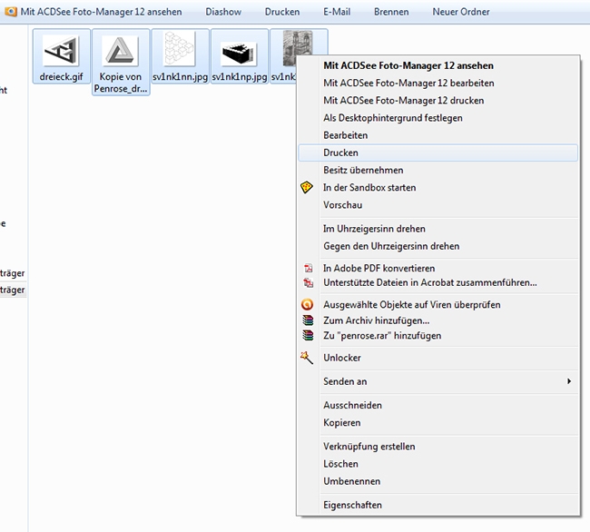
Task: Click 'E-Mail' in the toolbar
Action: point(337,12)
